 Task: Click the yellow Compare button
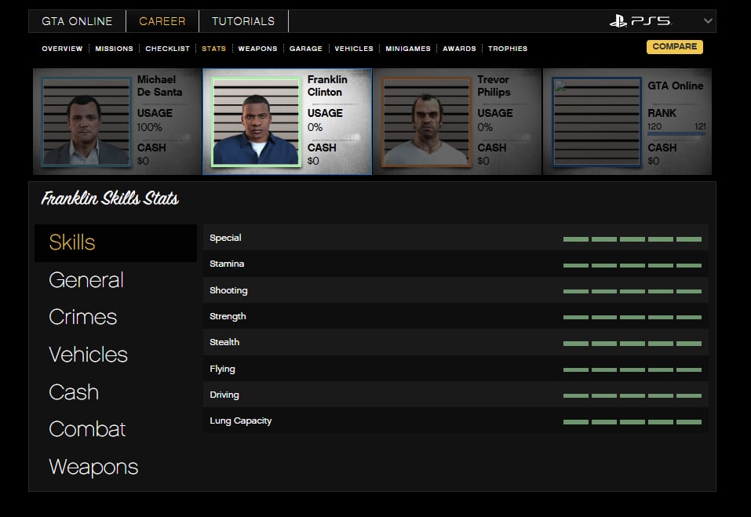tap(674, 47)
